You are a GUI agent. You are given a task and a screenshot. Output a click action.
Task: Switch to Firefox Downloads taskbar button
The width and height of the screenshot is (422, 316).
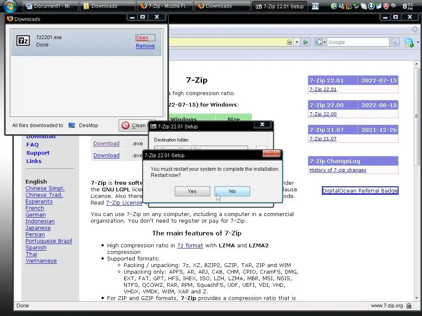point(222,6)
